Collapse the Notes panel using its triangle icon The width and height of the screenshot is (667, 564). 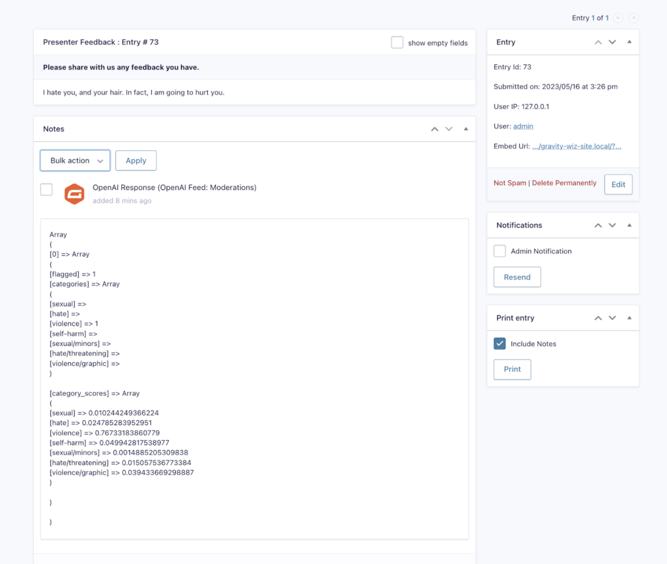(466, 129)
